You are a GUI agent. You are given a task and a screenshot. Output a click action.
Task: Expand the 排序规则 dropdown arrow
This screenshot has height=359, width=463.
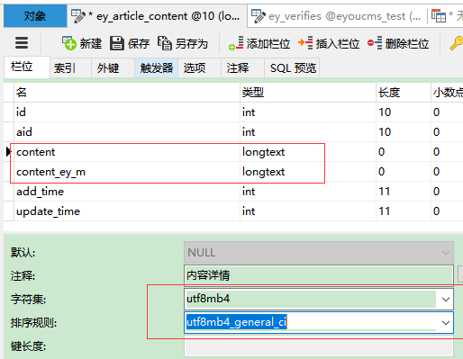pyautogui.click(x=446, y=323)
